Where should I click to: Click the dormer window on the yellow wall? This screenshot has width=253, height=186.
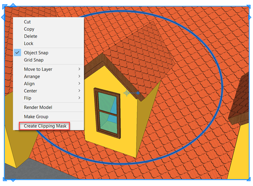[108, 113]
